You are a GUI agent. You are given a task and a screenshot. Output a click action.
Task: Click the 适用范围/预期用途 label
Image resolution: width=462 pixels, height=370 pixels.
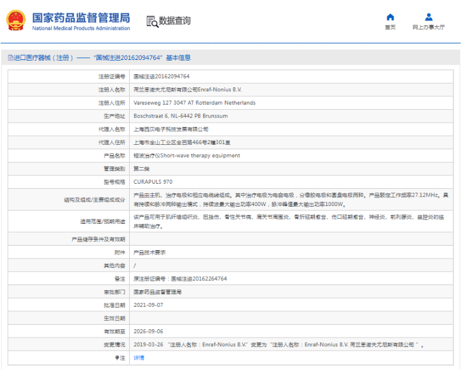tap(102, 221)
